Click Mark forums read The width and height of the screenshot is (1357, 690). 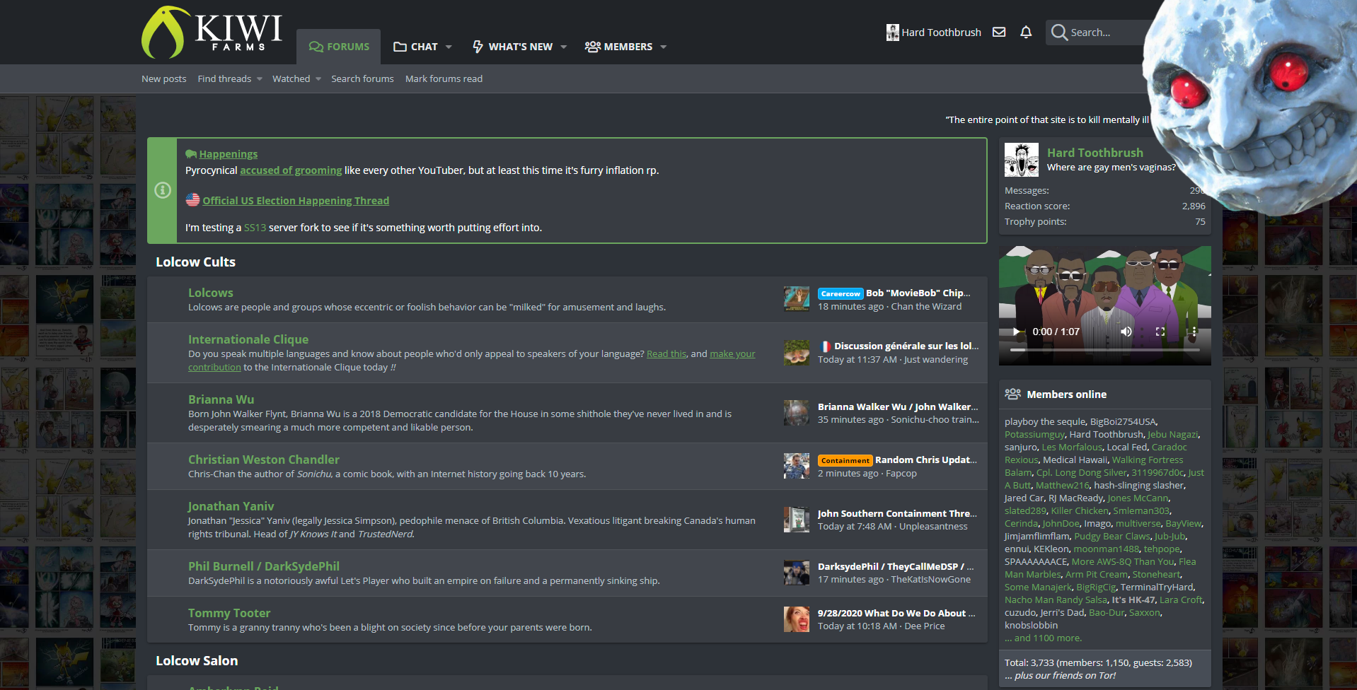point(444,78)
